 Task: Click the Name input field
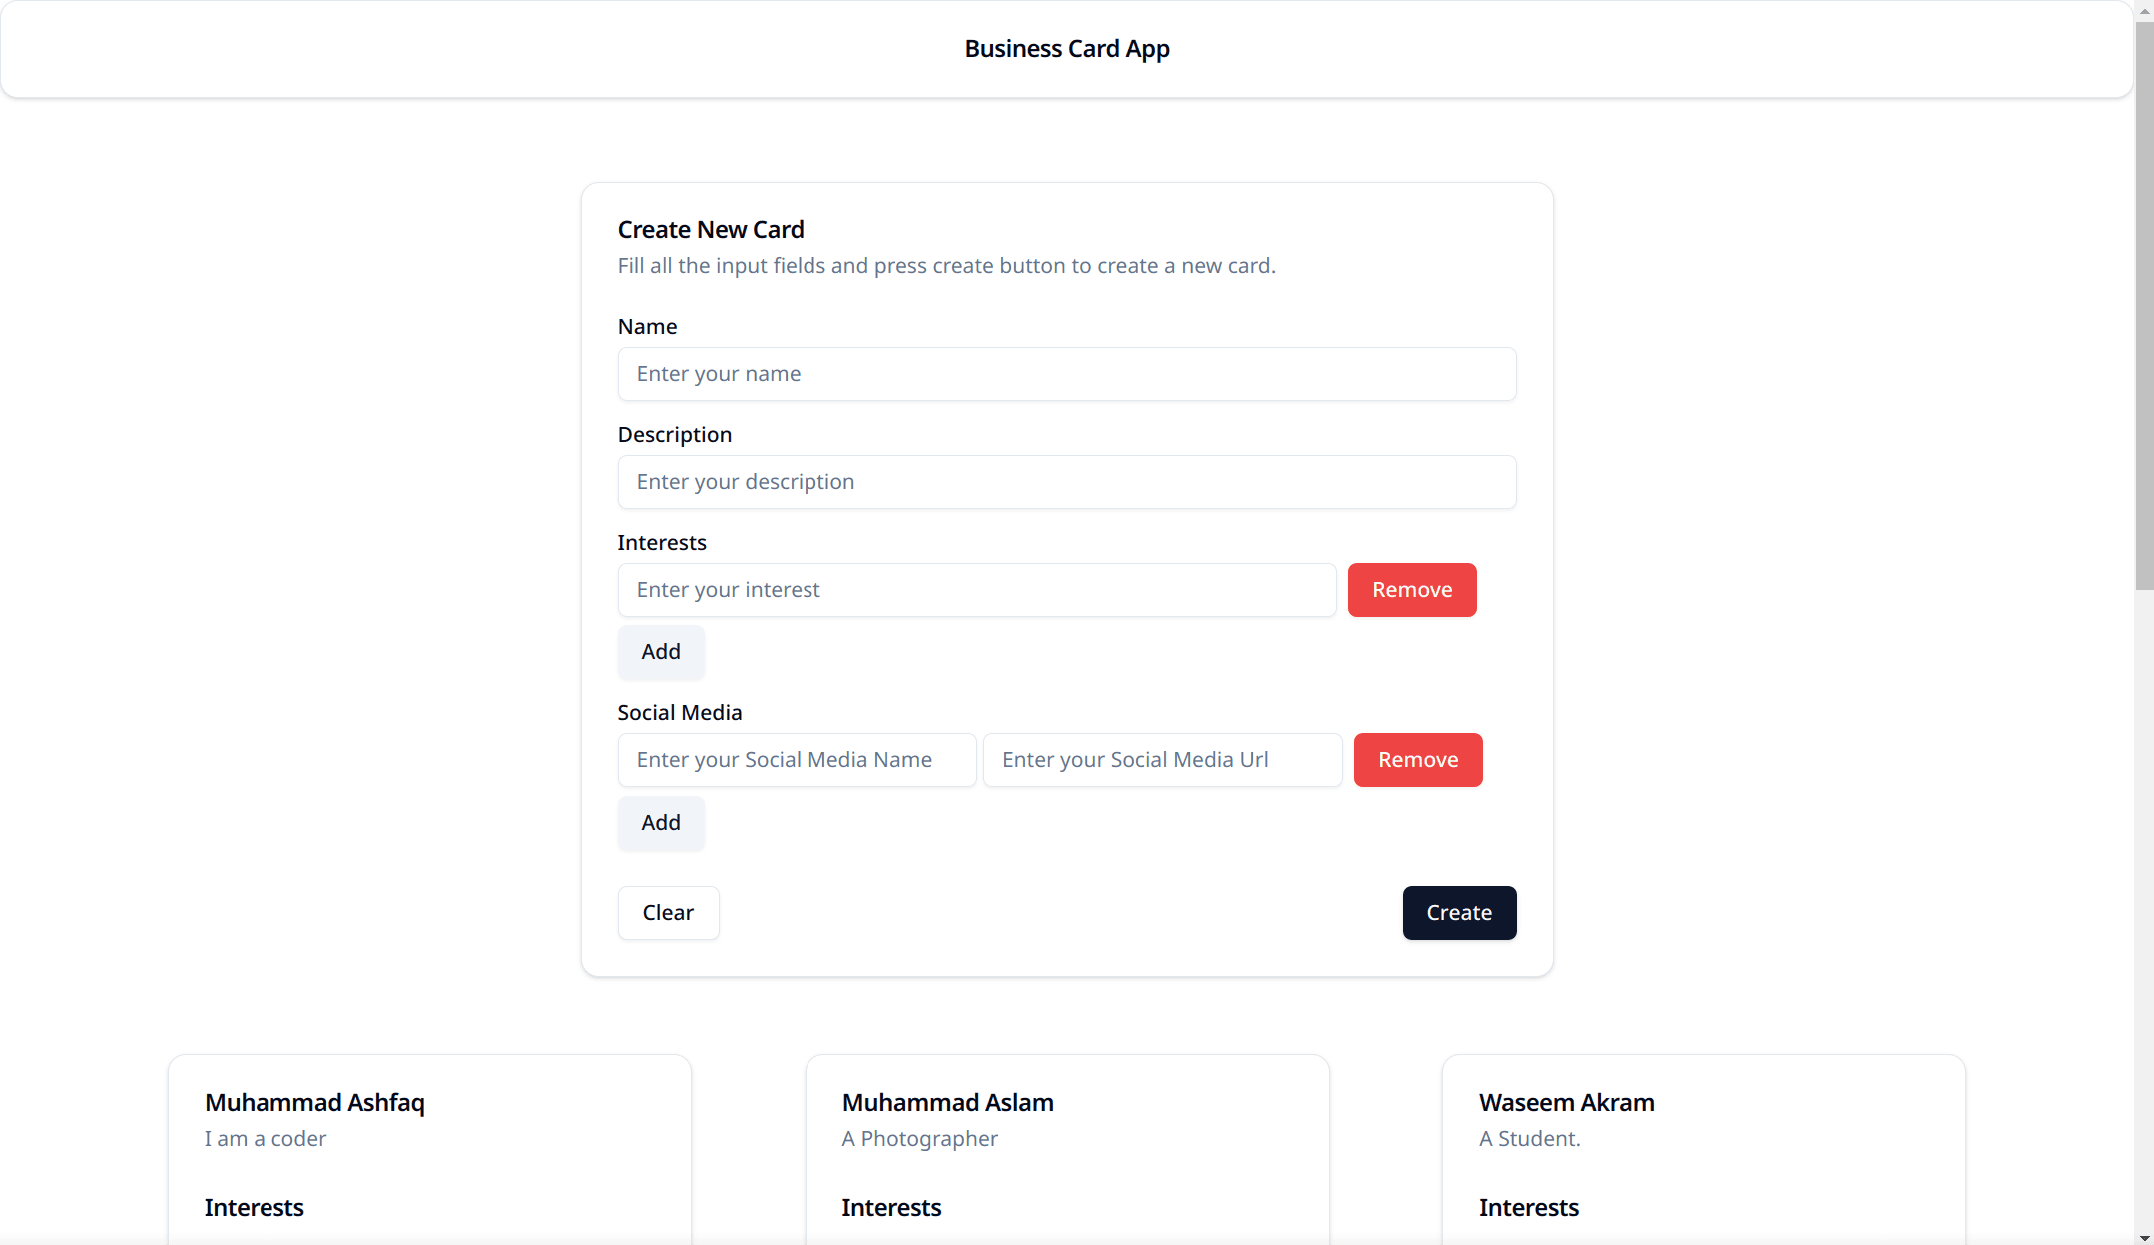(1066, 372)
